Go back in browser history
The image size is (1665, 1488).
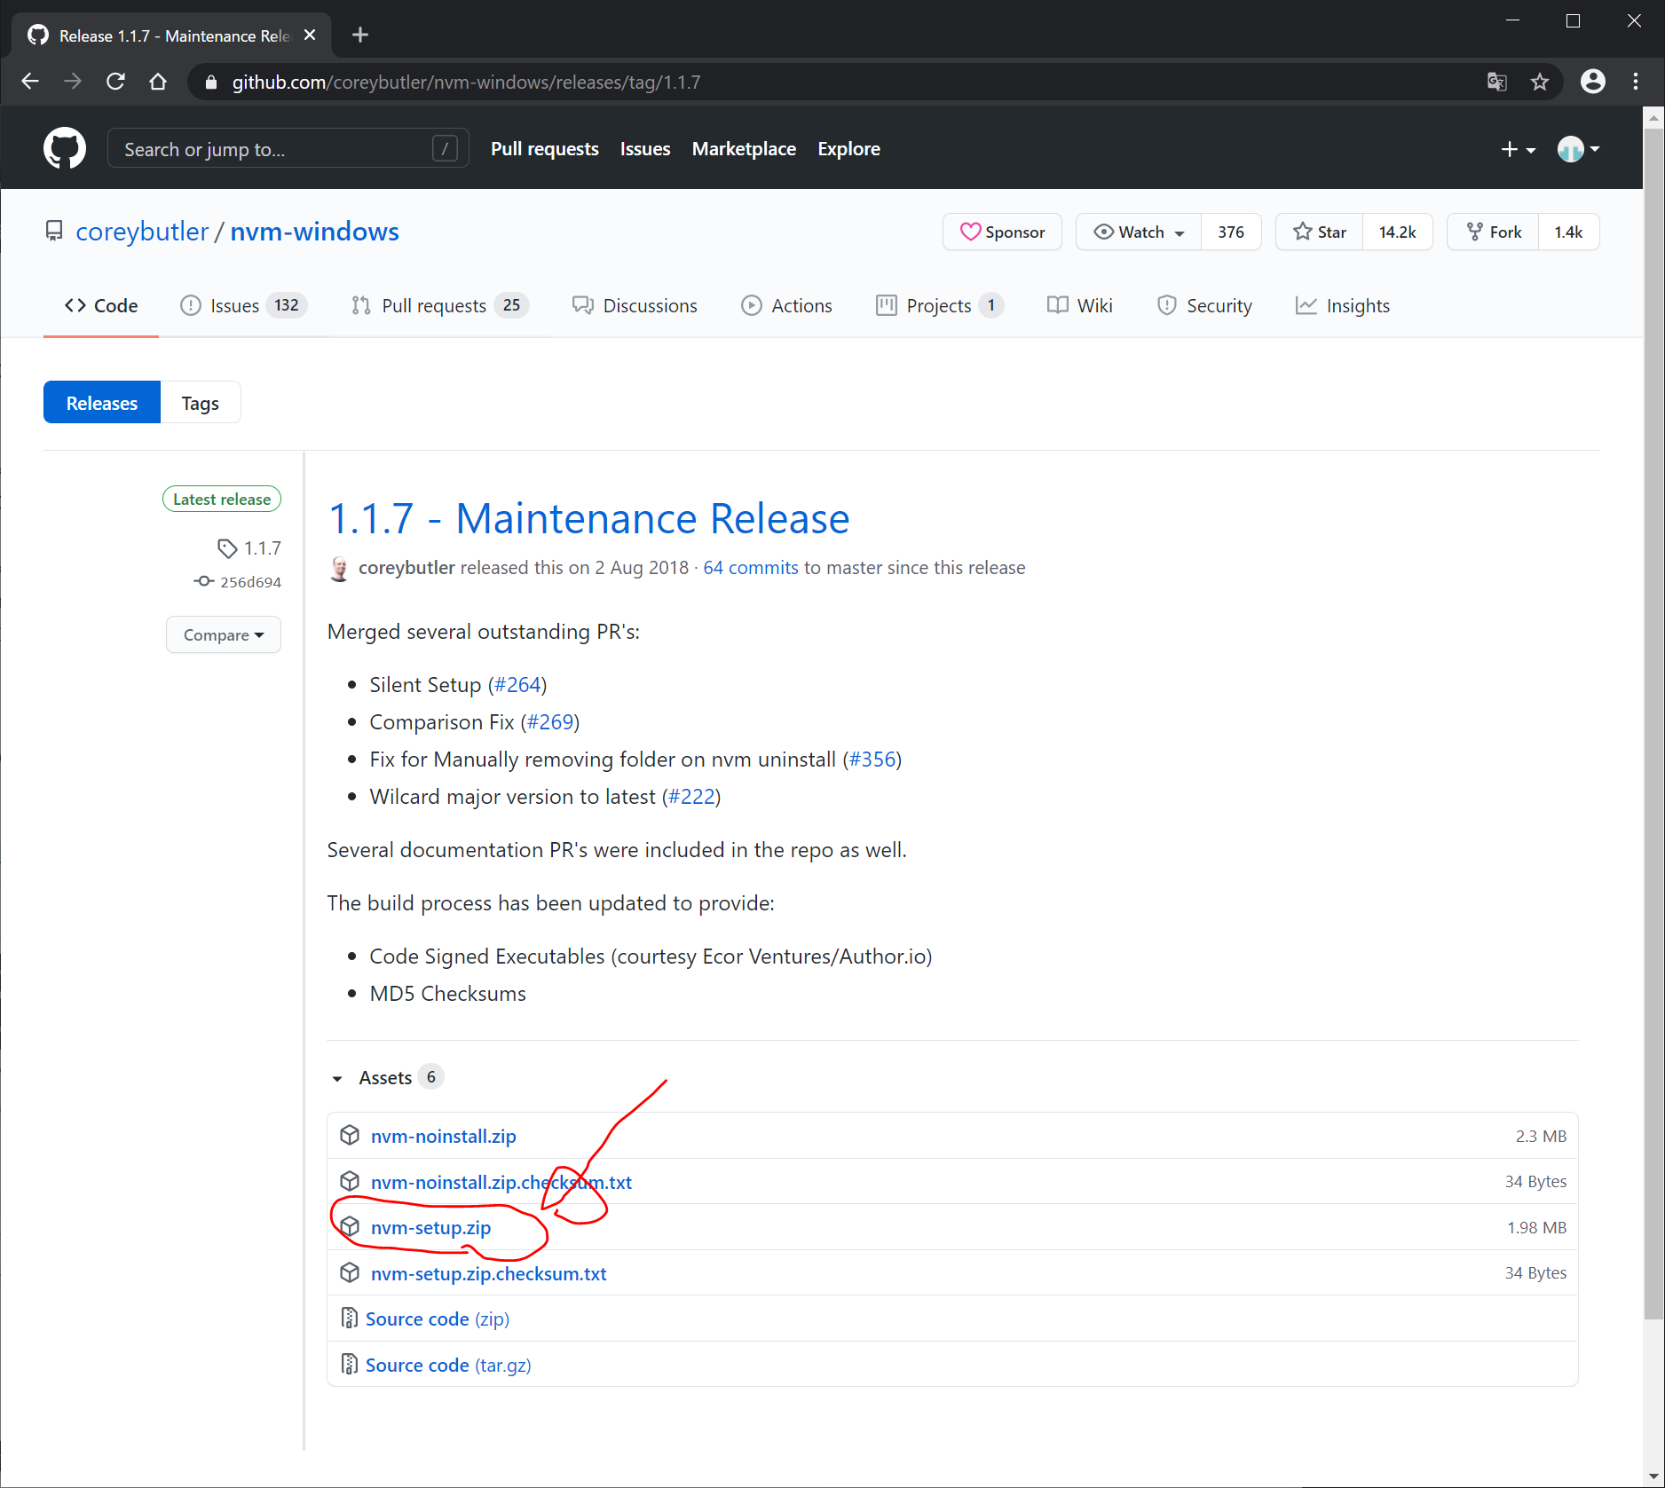(30, 82)
